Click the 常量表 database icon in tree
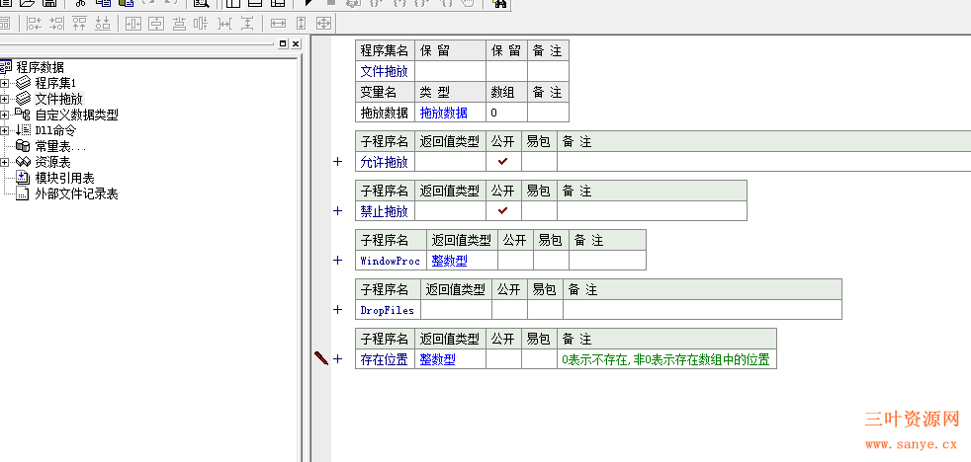 point(24,146)
